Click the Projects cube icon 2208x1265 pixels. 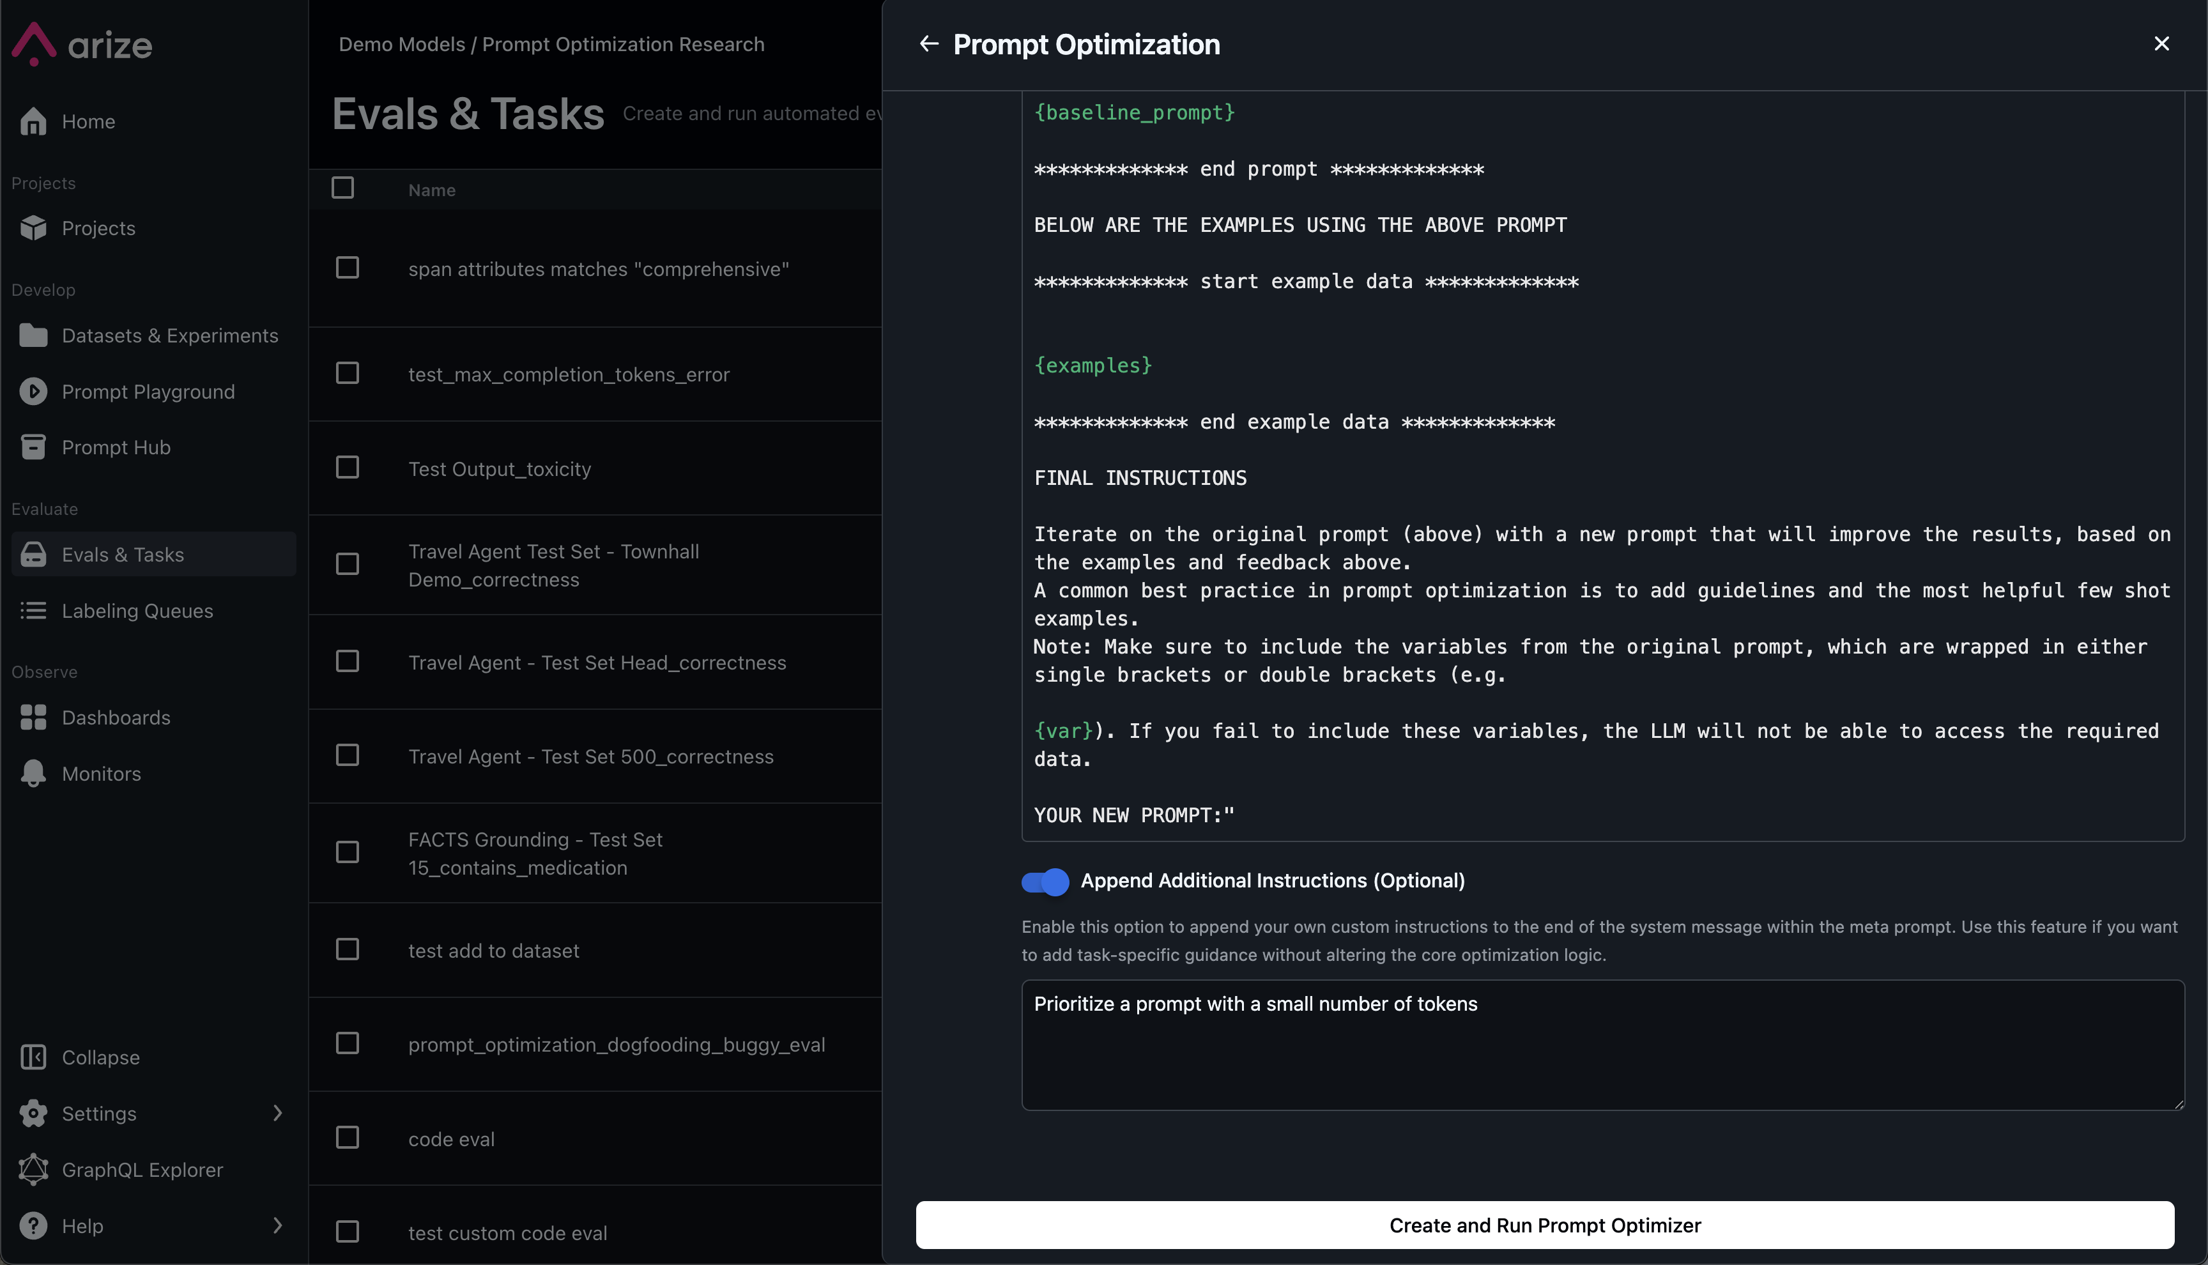coord(33,227)
